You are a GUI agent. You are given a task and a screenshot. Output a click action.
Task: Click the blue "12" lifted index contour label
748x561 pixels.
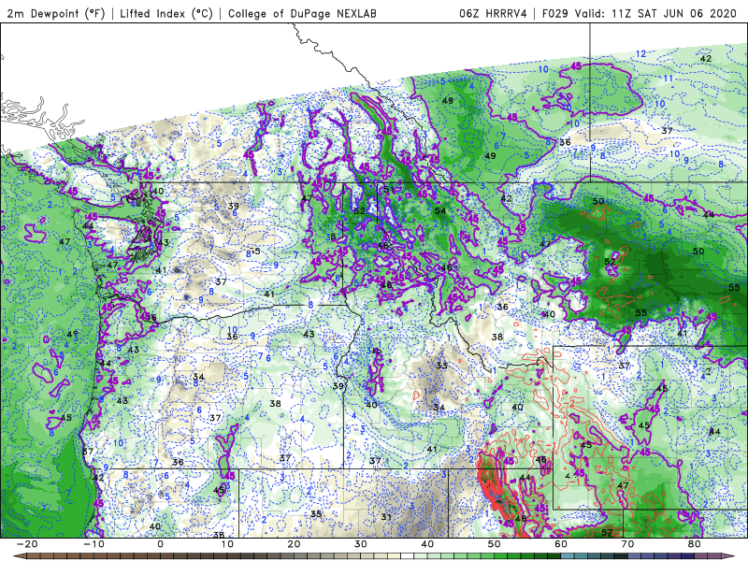point(640,54)
